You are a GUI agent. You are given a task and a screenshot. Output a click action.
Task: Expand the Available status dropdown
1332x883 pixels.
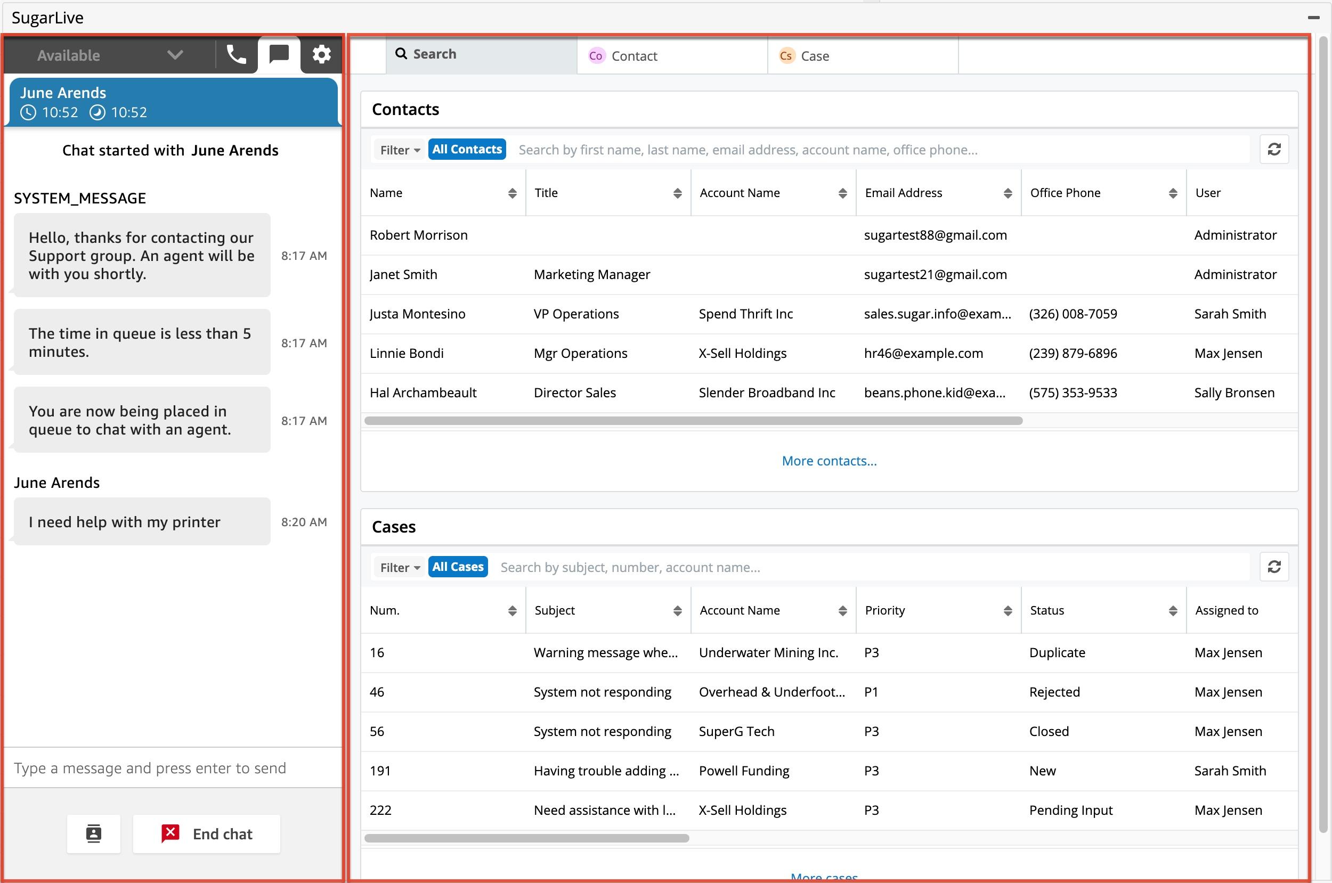175,55
